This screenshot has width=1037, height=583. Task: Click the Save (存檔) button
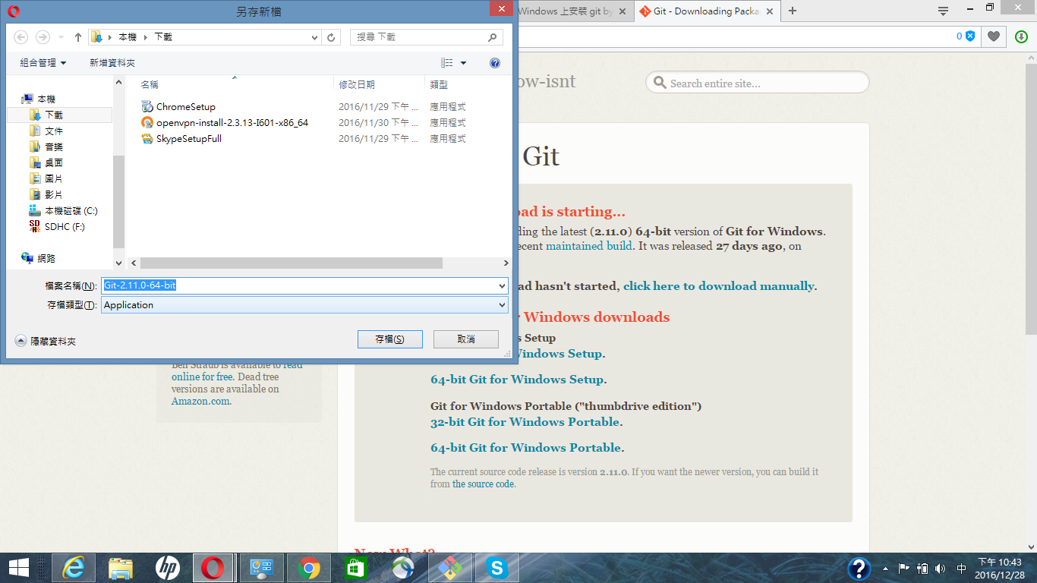click(x=390, y=339)
